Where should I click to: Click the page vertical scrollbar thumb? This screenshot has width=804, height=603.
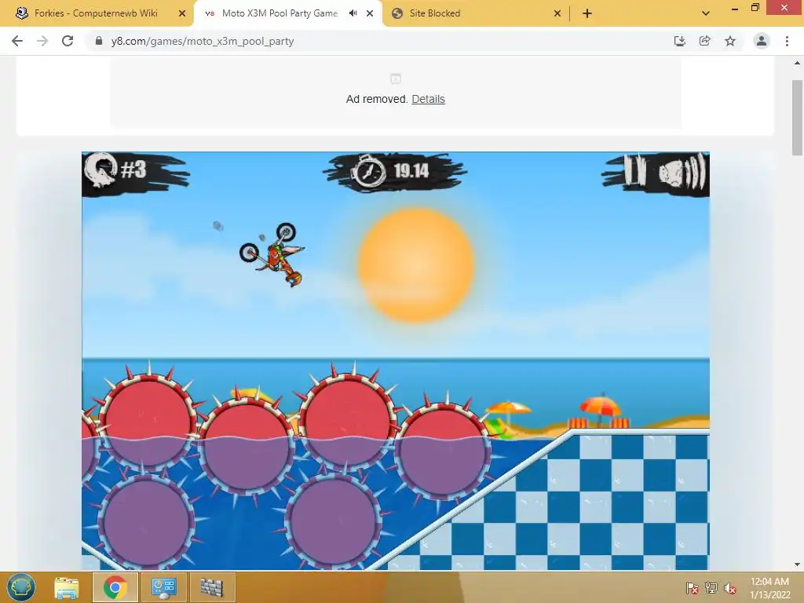pyautogui.click(x=797, y=117)
